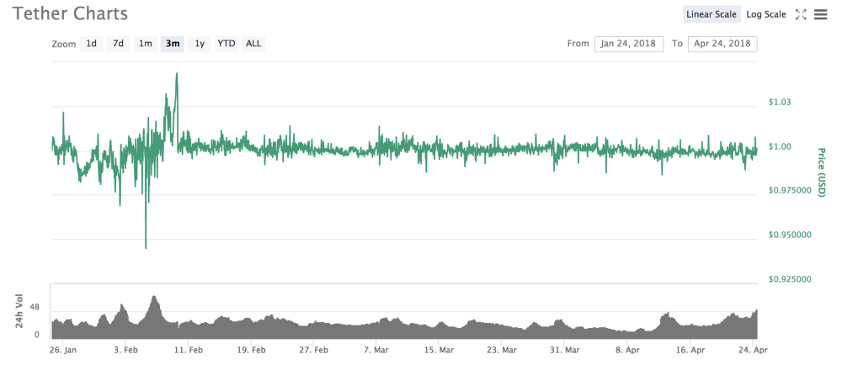Set zoom range to 7d
Screen dimensions: 842x365
(118, 44)
